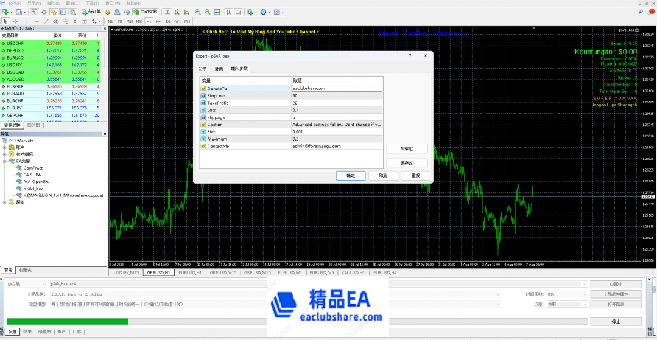Select the crosshair tool in toolbar
Viewport: 657px width, 340px height.
tap(15, 21)
